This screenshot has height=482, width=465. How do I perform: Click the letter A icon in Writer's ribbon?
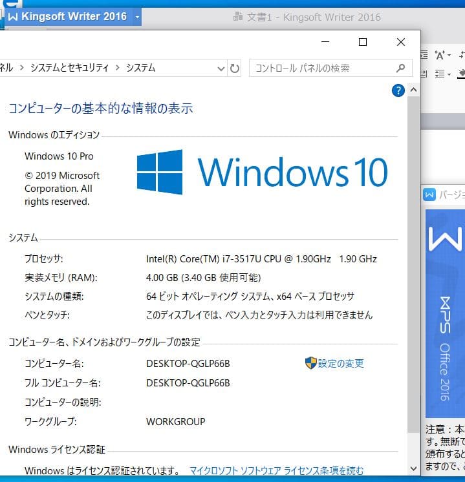440,56
